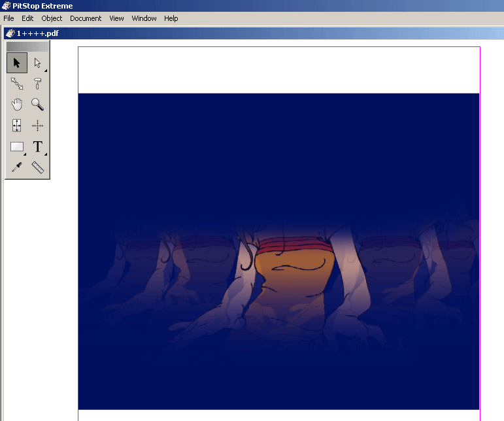504x421 pixels.
Task: Select the white arrow Select Similar Objects tool
Action: tap(38, 63)
